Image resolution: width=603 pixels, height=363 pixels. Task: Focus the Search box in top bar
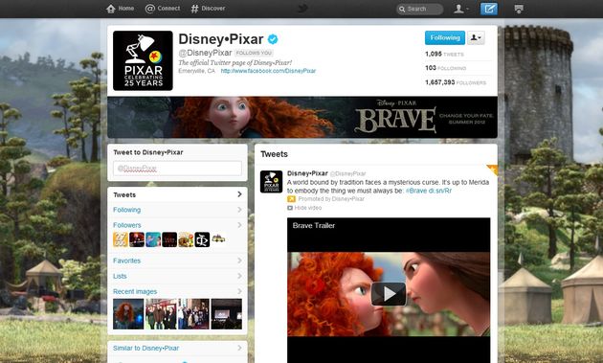(419, 9)
